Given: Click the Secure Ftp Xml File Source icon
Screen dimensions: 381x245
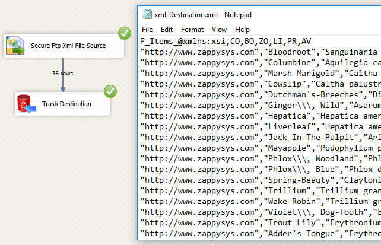Looking at the screenshot, I should tap(15, 46).
